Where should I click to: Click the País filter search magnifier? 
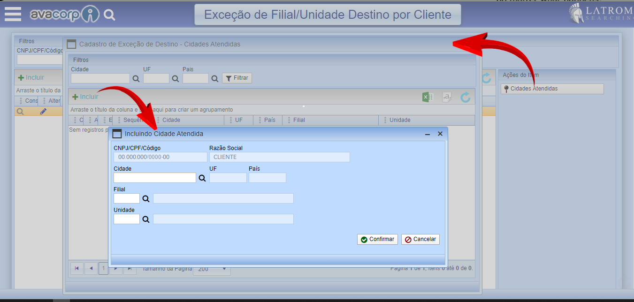point(215,79)
